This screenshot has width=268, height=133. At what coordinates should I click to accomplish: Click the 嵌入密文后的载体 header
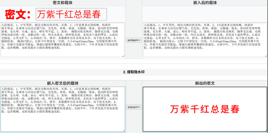63,83
